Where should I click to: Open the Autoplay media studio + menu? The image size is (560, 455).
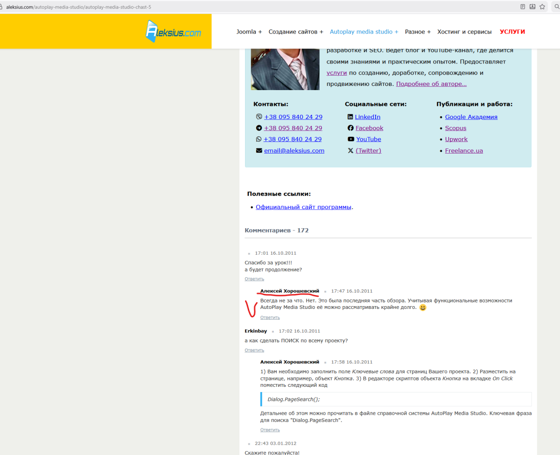pos(364,32)
